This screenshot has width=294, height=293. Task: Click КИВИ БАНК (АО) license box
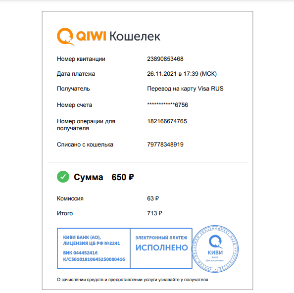click(x=94, y=248)
